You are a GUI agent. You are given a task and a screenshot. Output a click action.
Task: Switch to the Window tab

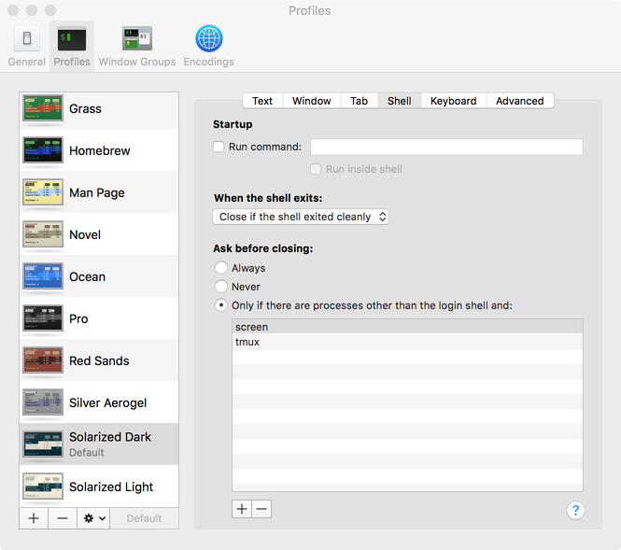pyautogui.click(x=312, y=101)
